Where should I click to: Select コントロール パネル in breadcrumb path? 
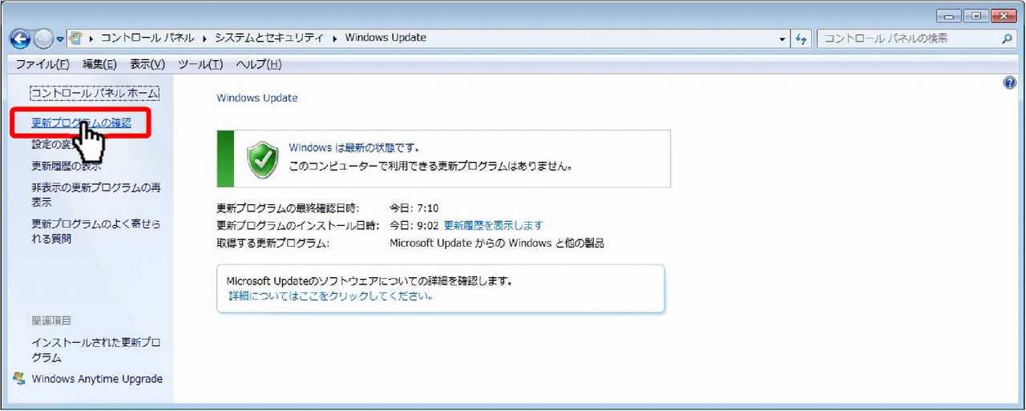[x=149, y=38]
